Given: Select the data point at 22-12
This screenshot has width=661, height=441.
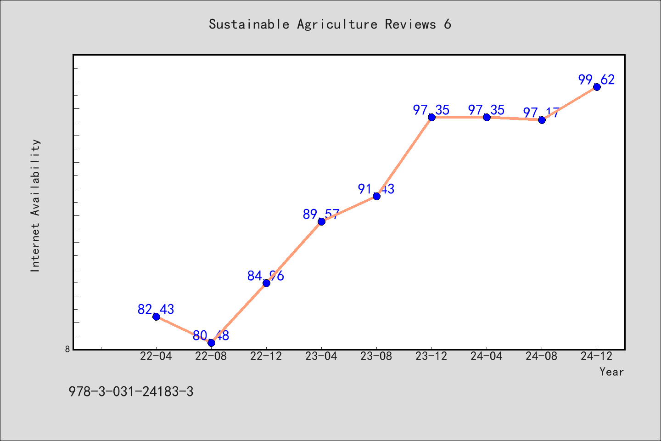Looking at the screenshot, I should [x=266, y=283].
